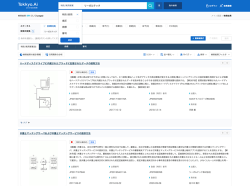Open the 弁護士マッチングサーバ patent title link
The width and height of the screenshot is (250, 186).
click(x=55, y=133)
